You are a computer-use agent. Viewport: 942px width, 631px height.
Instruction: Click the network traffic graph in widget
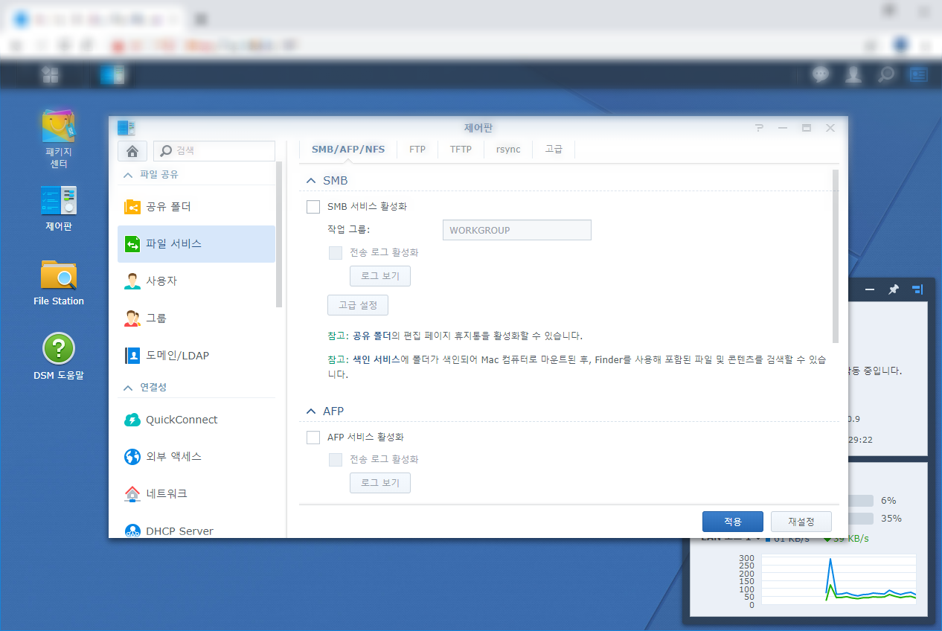(839, 580)
